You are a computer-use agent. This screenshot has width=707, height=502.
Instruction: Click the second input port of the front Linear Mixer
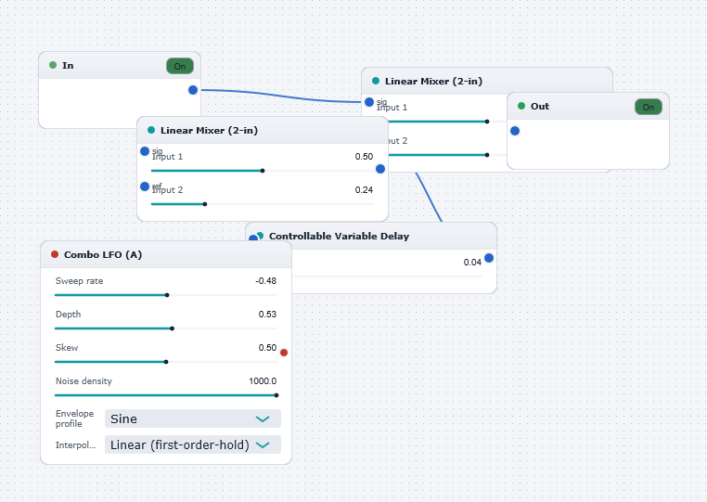coord(145,187)
